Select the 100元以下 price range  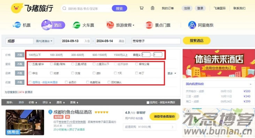(x=34, y=55)
